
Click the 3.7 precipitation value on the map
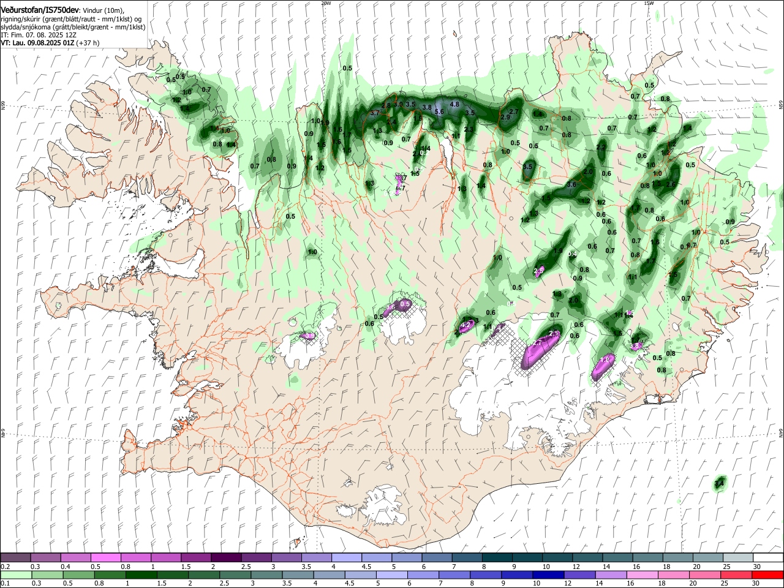pyautogui.click(x=375, y=113)
